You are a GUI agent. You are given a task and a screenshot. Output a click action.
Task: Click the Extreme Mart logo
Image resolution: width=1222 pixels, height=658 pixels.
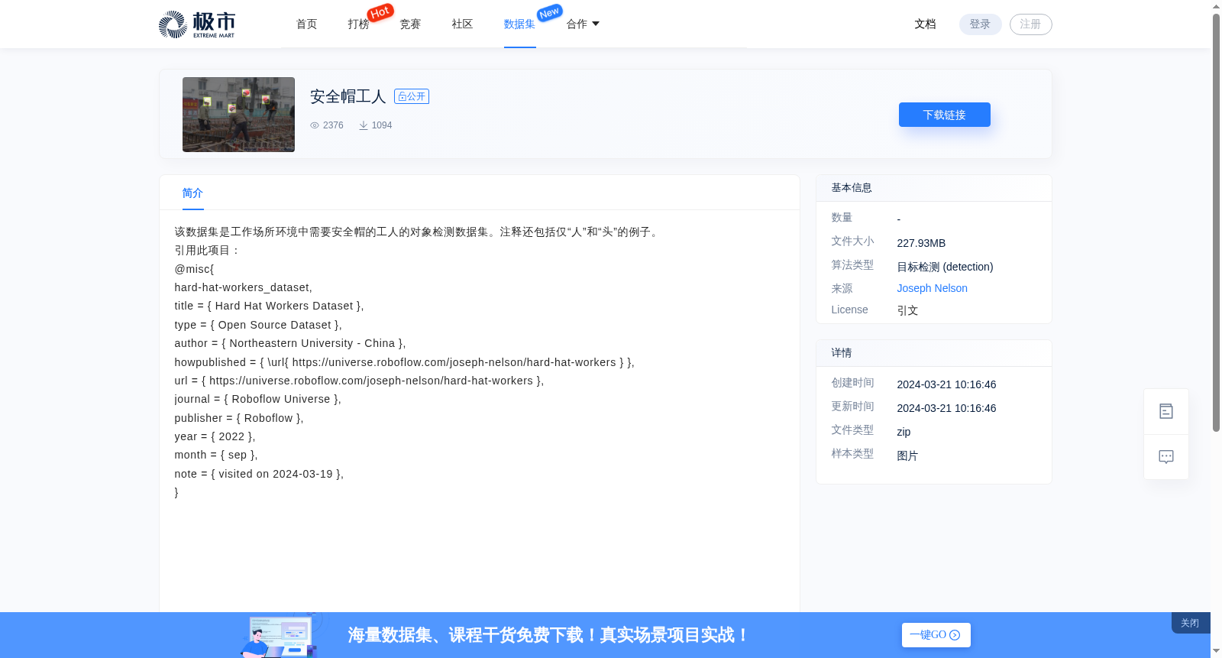click(197, 24)
